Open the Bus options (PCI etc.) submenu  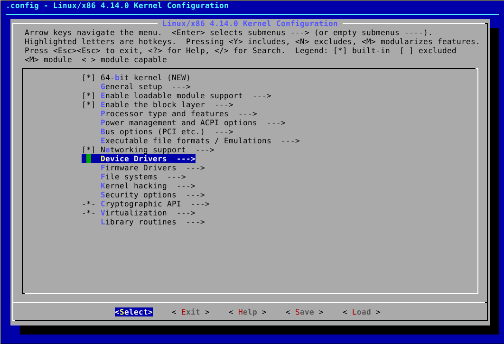pyautogui.click(x=142, y=131)
